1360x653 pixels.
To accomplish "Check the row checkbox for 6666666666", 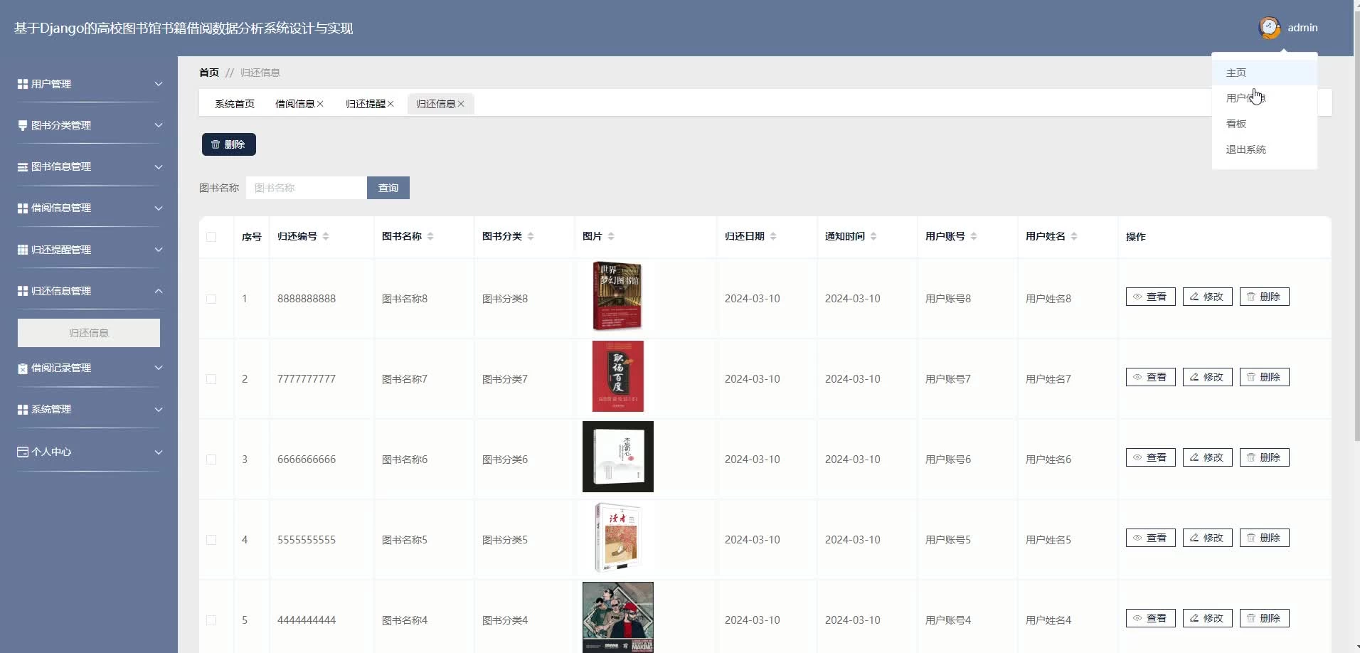I will 211,460.
